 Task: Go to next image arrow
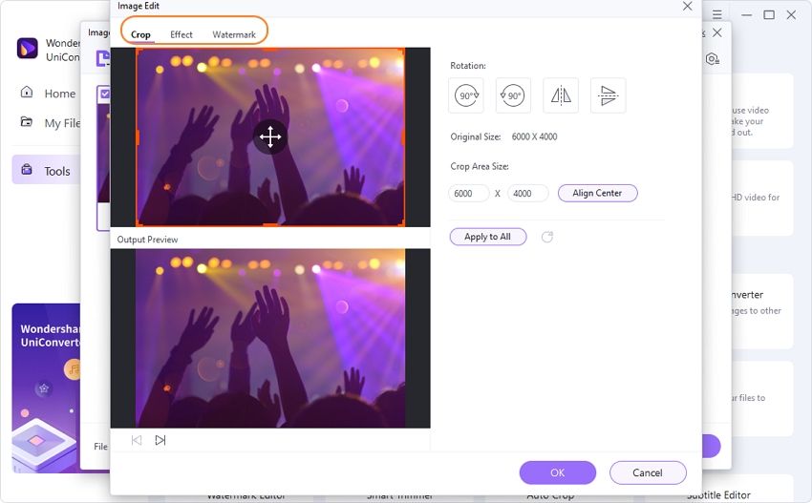point(160,440)
